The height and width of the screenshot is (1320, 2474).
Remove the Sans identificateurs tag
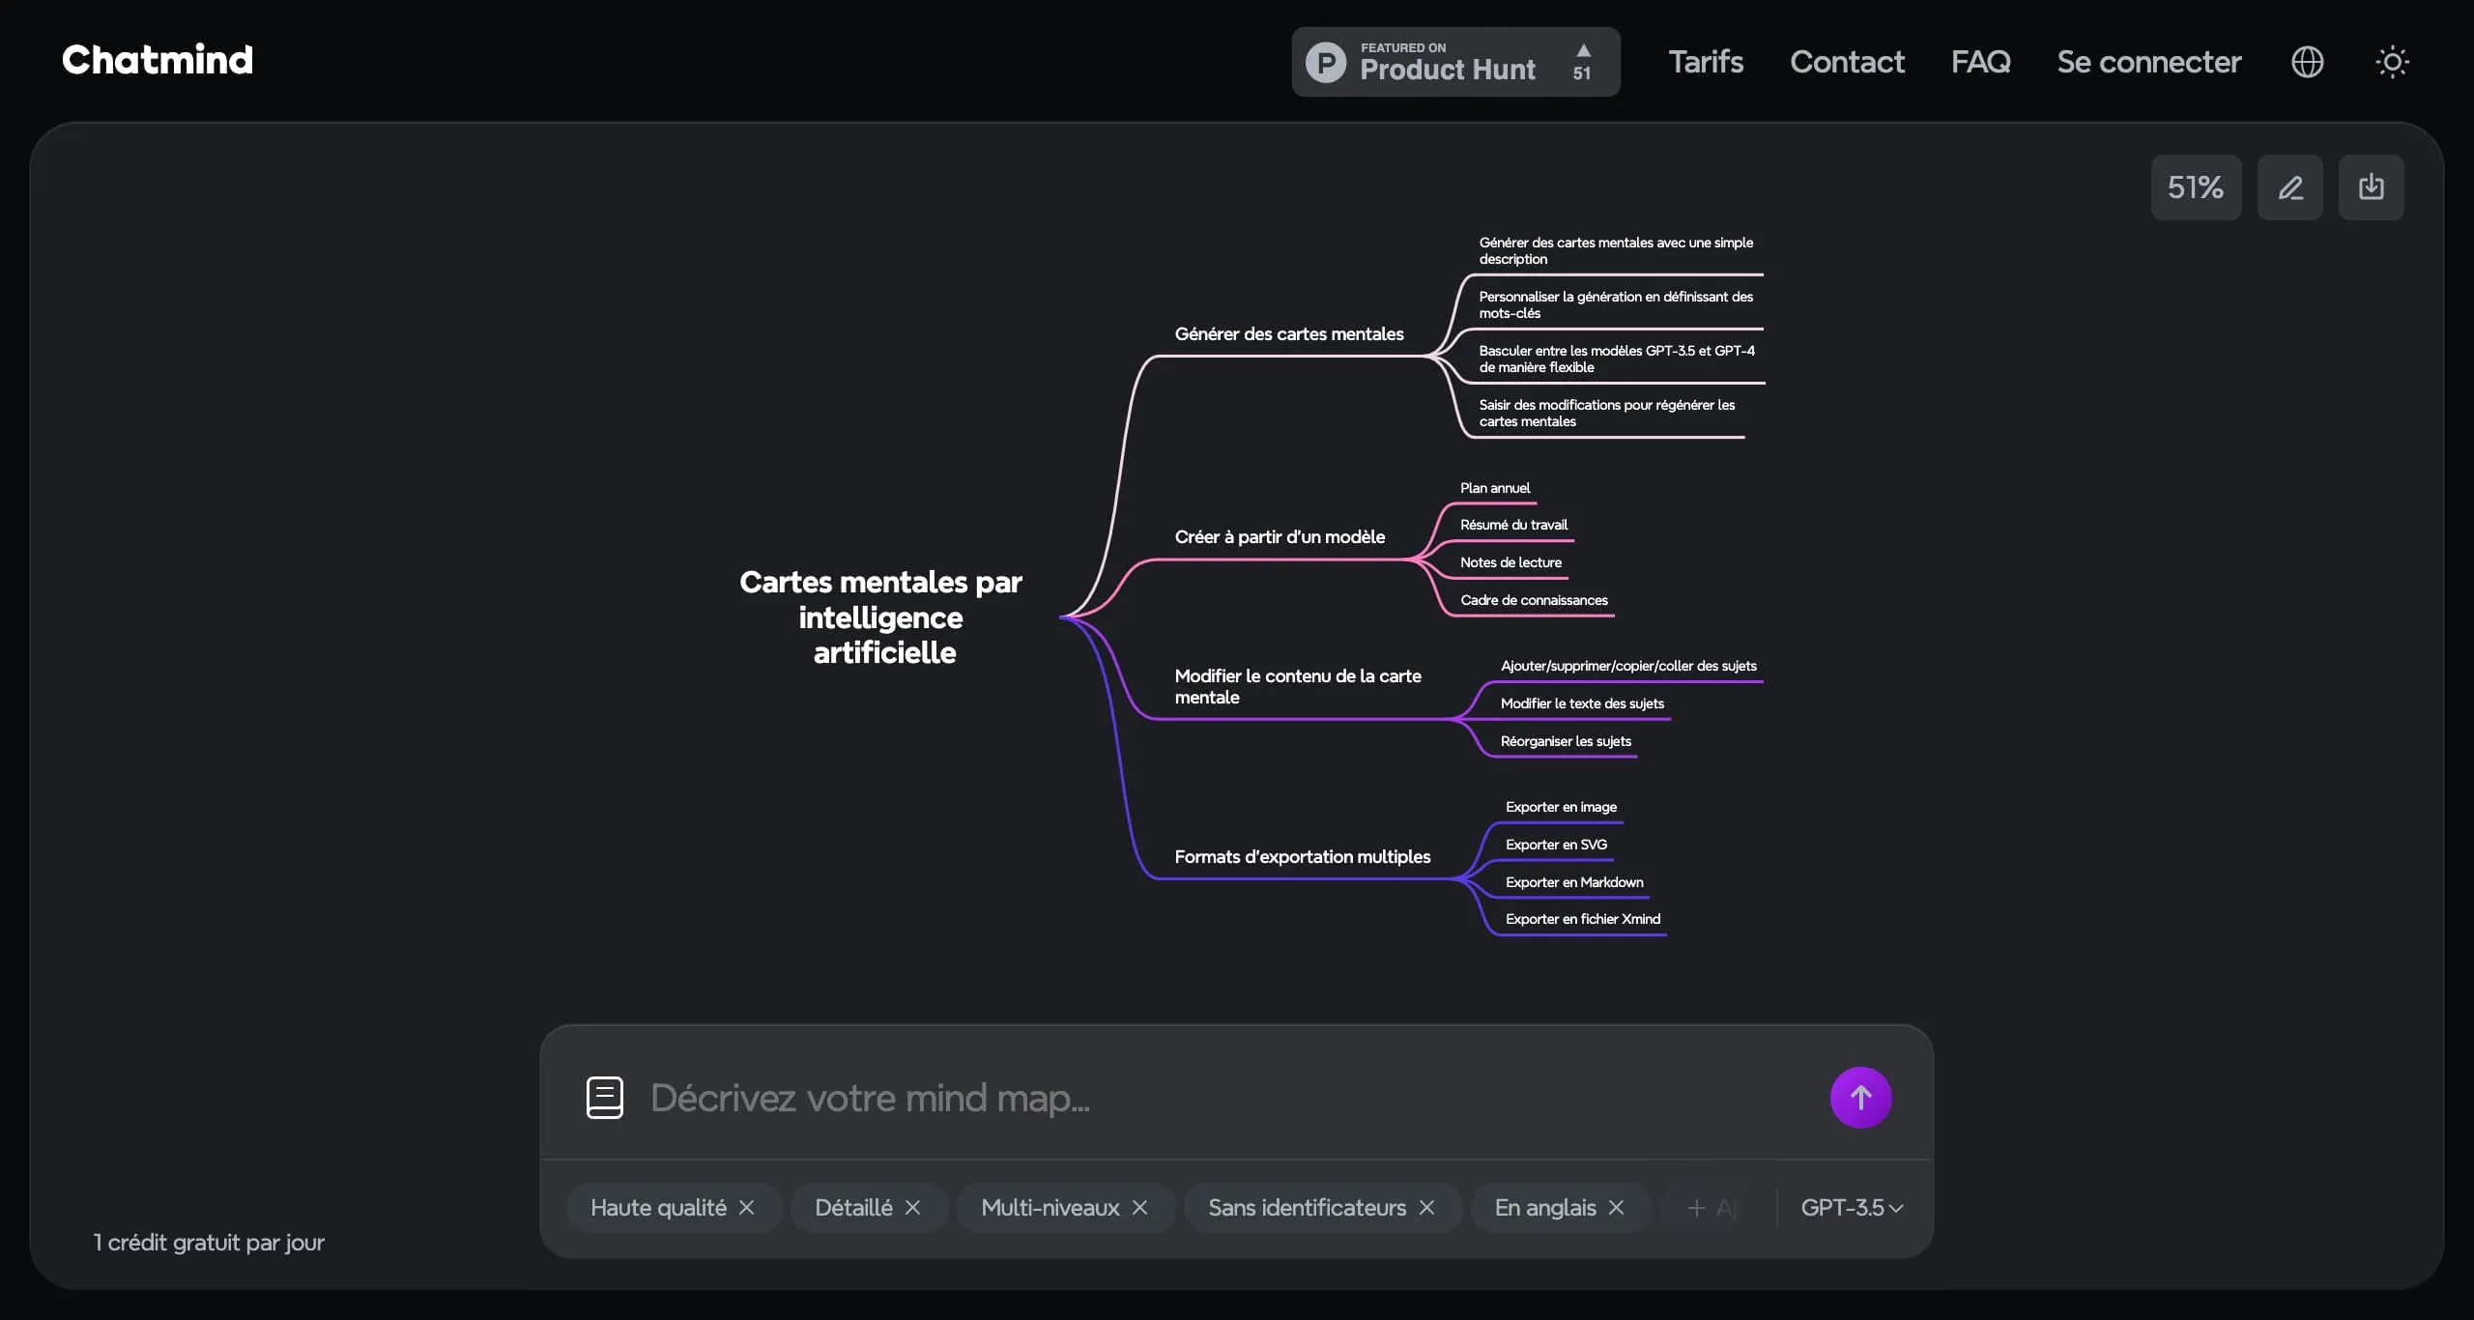click(1427, 1207)
